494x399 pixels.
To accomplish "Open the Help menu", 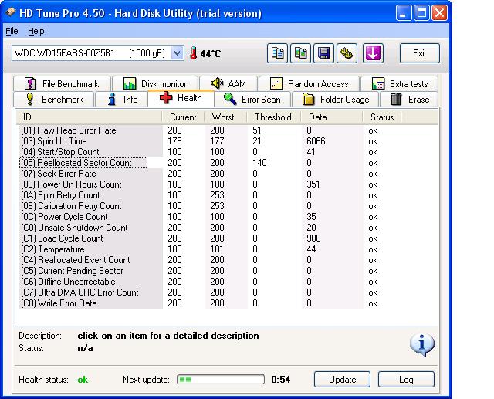I will click(36, 31).
